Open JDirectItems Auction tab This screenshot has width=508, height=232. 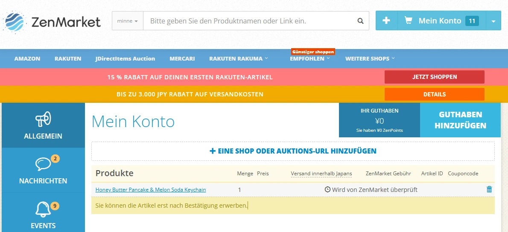pos(125,58)
